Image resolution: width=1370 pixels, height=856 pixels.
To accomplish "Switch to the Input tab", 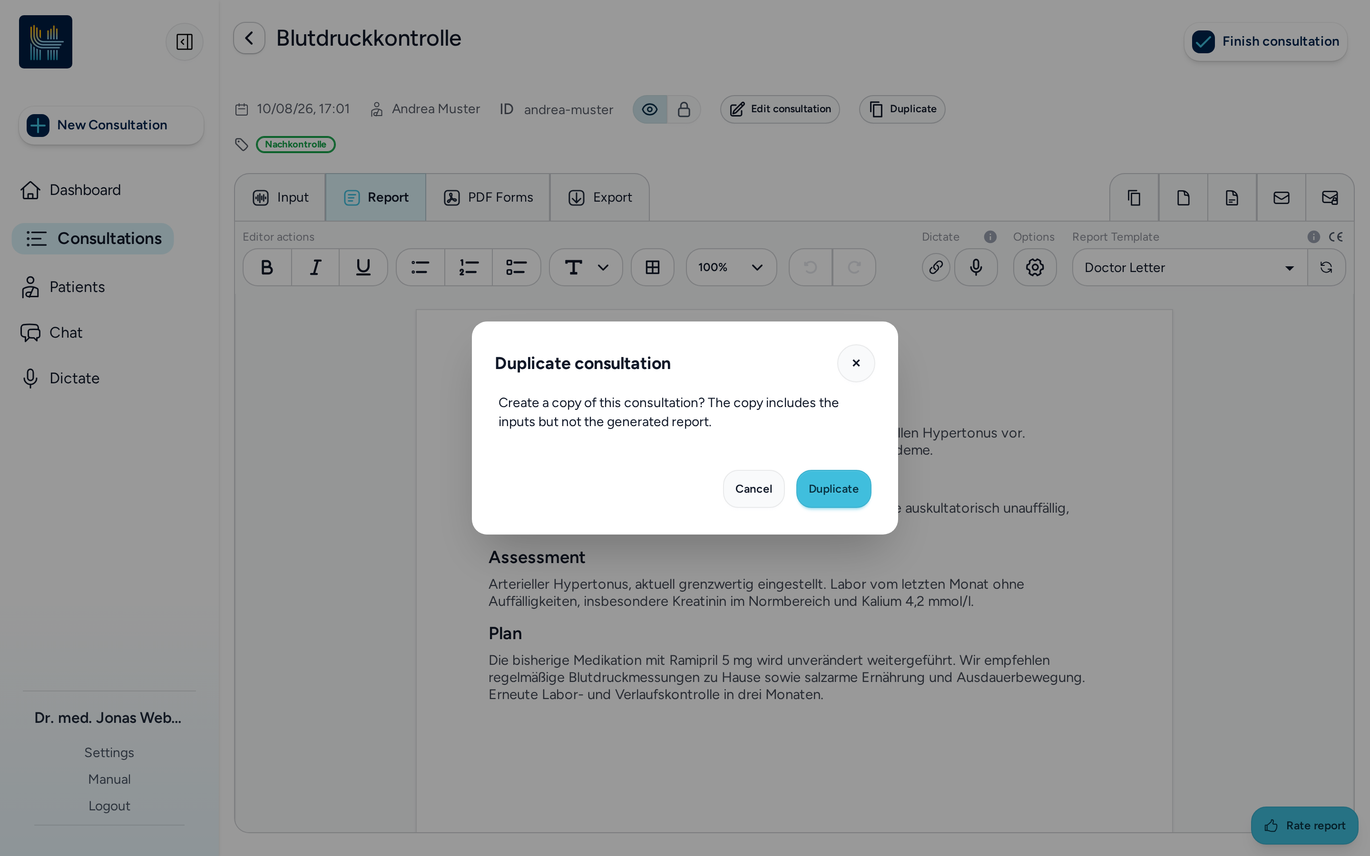I will (x=280, y=197).
